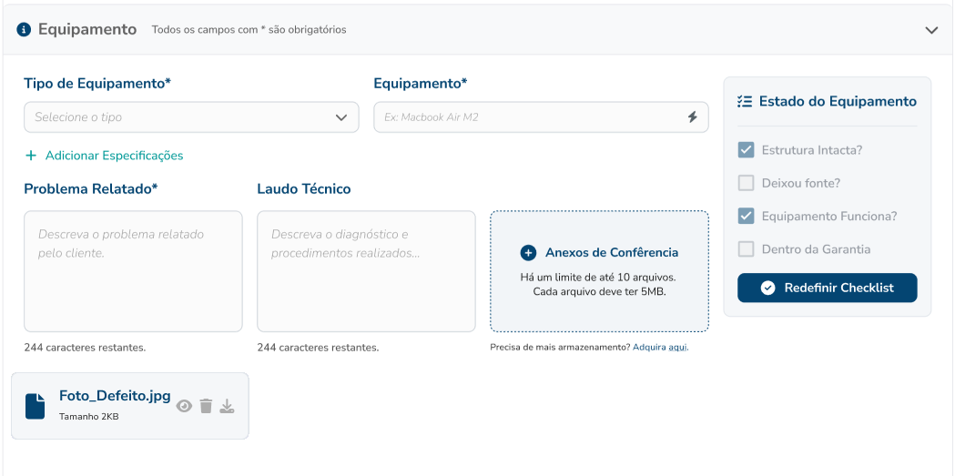This screenshot has height=476, width=955.
Task: Uncheck the Estrutura Intacta checkbox
Action: [746, 150]
